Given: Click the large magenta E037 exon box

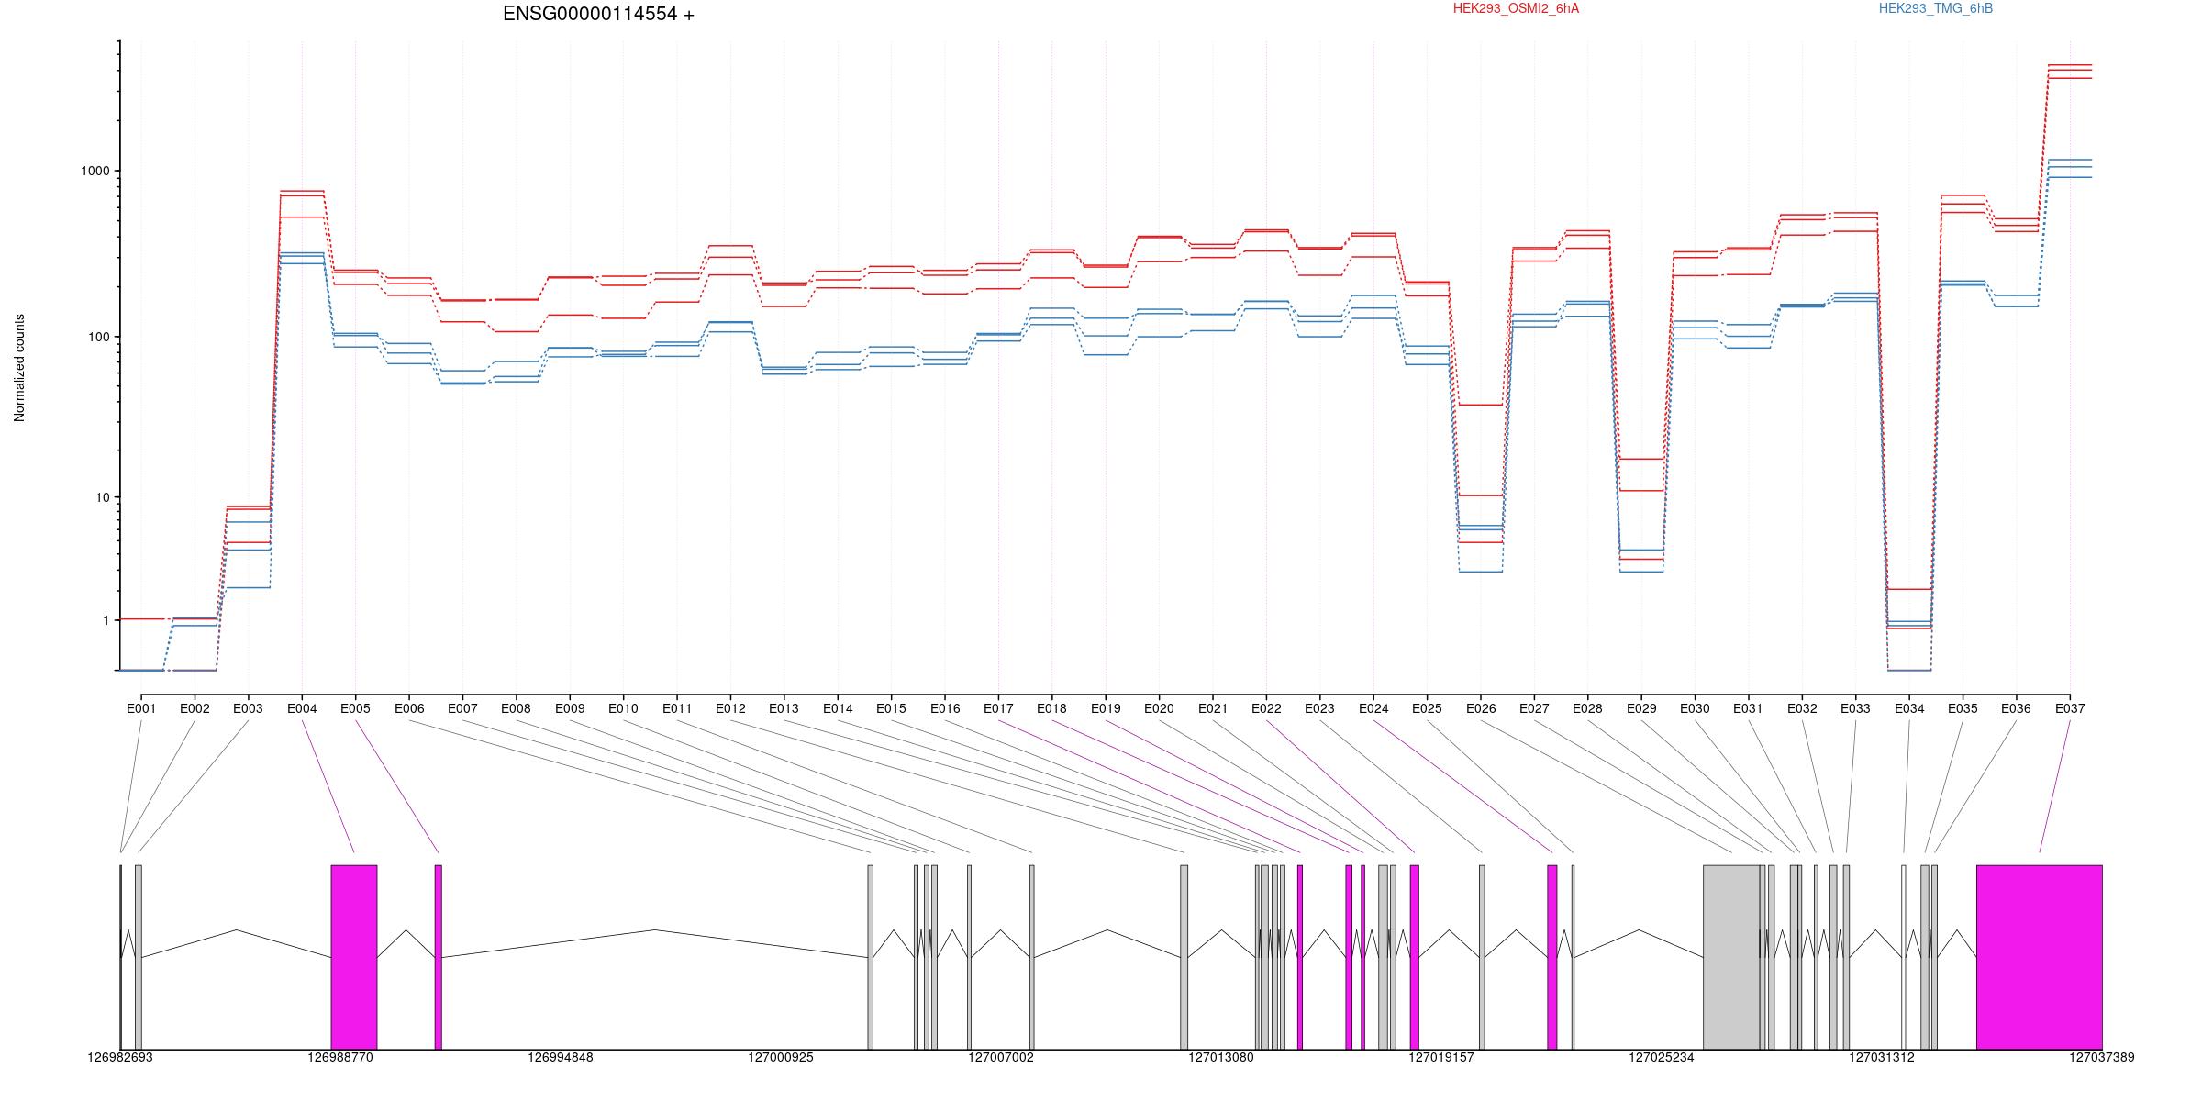Looking at the screenshot, I should 2040,957.
